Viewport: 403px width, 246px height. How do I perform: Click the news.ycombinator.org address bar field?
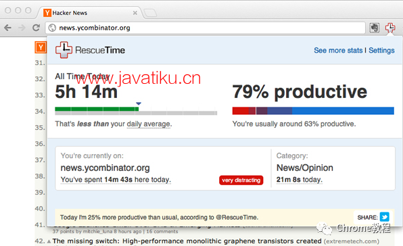[205, 28]
